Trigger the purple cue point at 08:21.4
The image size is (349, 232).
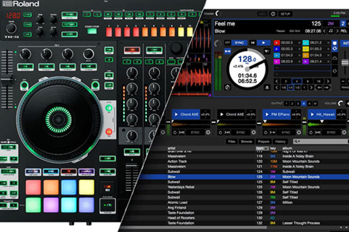(306, 61)
